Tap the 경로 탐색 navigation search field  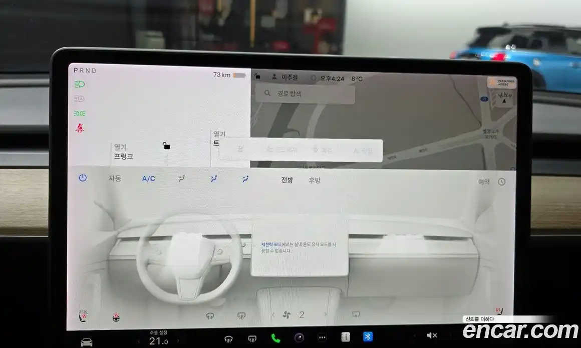point(305,93)
